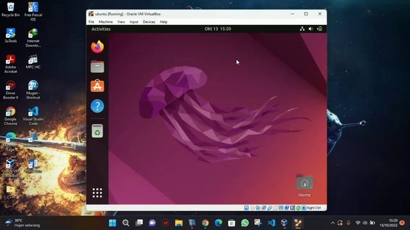
Task: Open the VirtualBox Machine menu
Action: coord(106,22)
